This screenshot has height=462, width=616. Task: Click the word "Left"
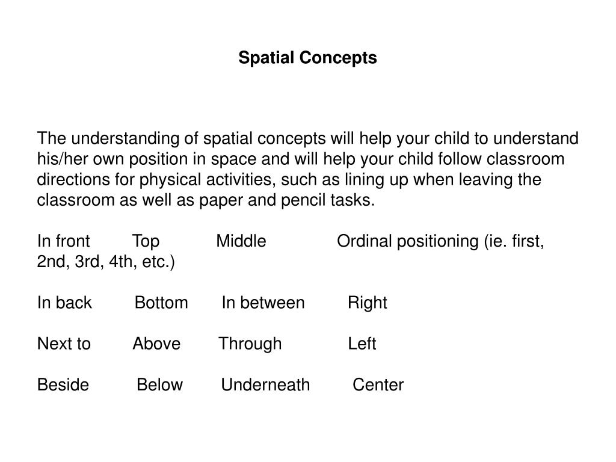point(362,343)
